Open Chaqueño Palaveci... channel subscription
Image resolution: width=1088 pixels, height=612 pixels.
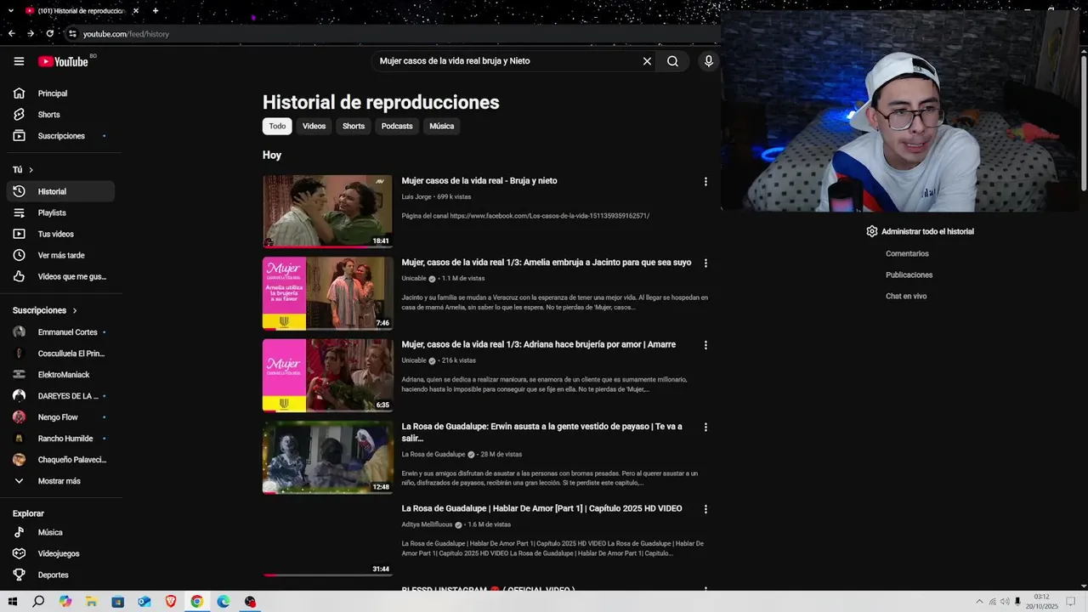click(60, 460)
